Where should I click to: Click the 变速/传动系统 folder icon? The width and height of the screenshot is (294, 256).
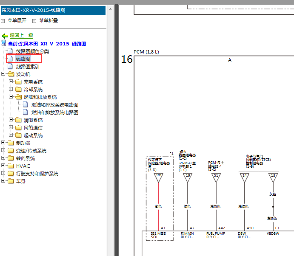pyautogui.click(x=11, y=151)
